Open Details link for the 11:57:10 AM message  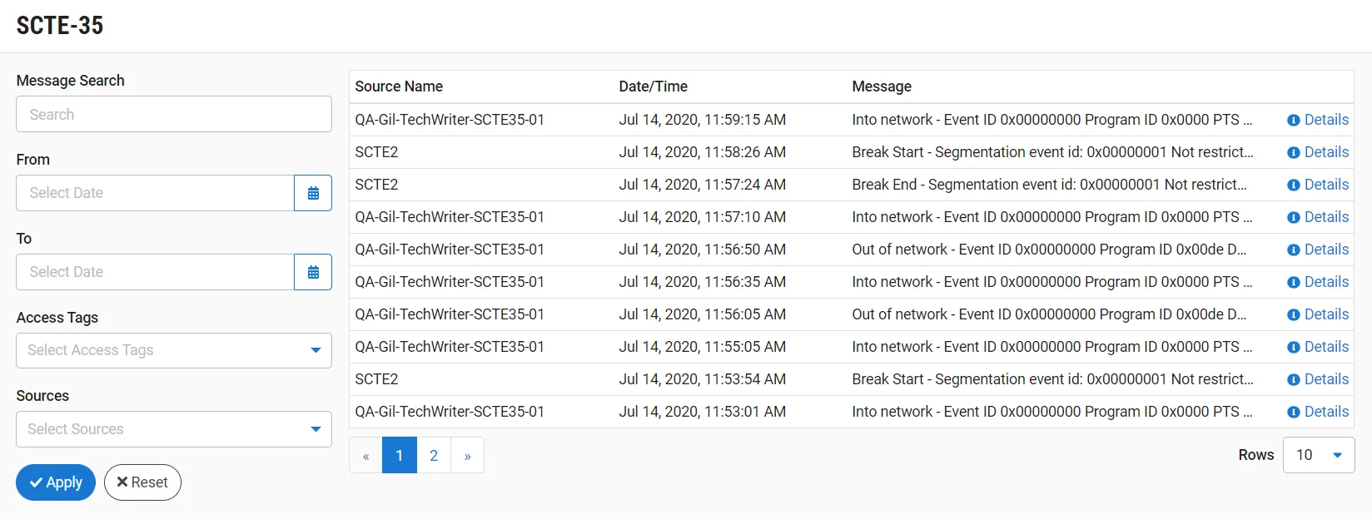click(1326, 217)
